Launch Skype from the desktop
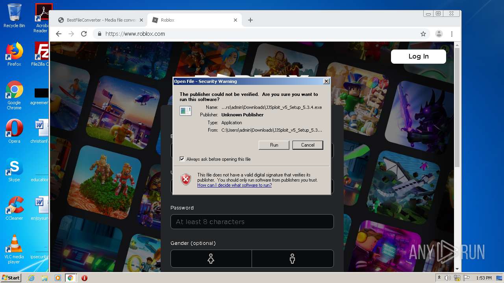 pyautogui.click(x=14, y=170)
